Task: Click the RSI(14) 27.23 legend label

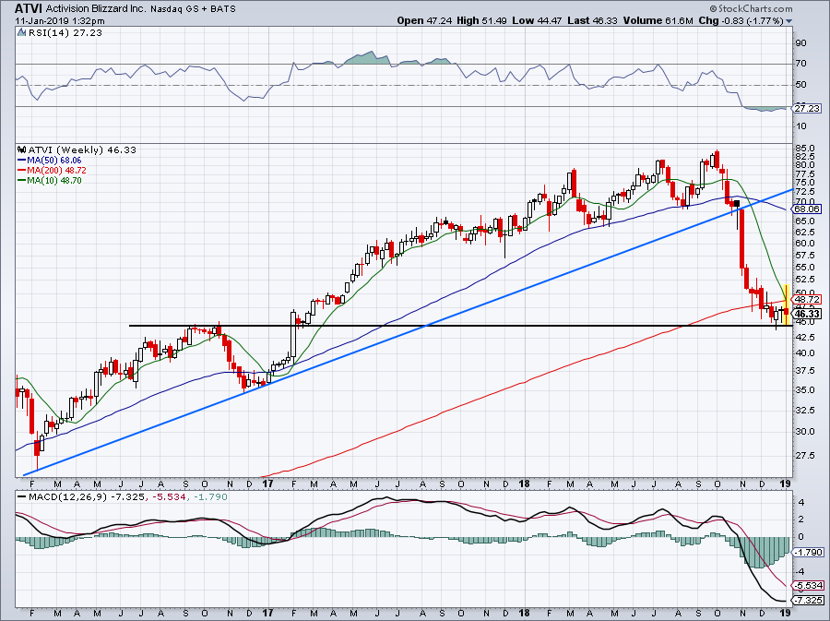Action: coord(65,33)
